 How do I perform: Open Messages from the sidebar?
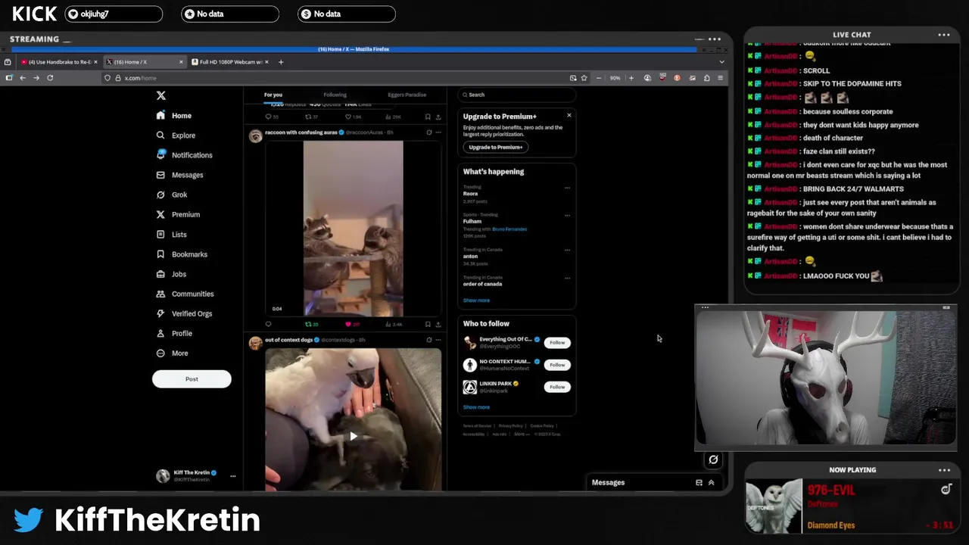coord(179,175)
